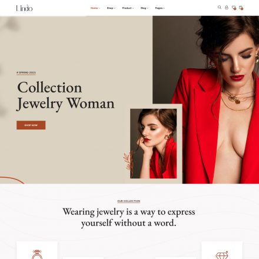Expand the Product menu dropdown
The height and width of the screenshot is (259, 259).
(128, 8)
